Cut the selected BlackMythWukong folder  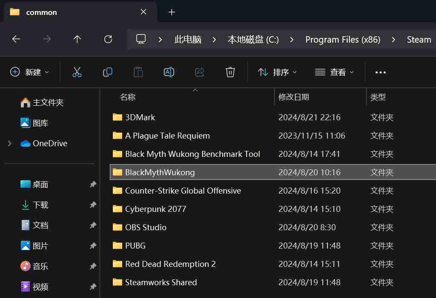[77, 72]
